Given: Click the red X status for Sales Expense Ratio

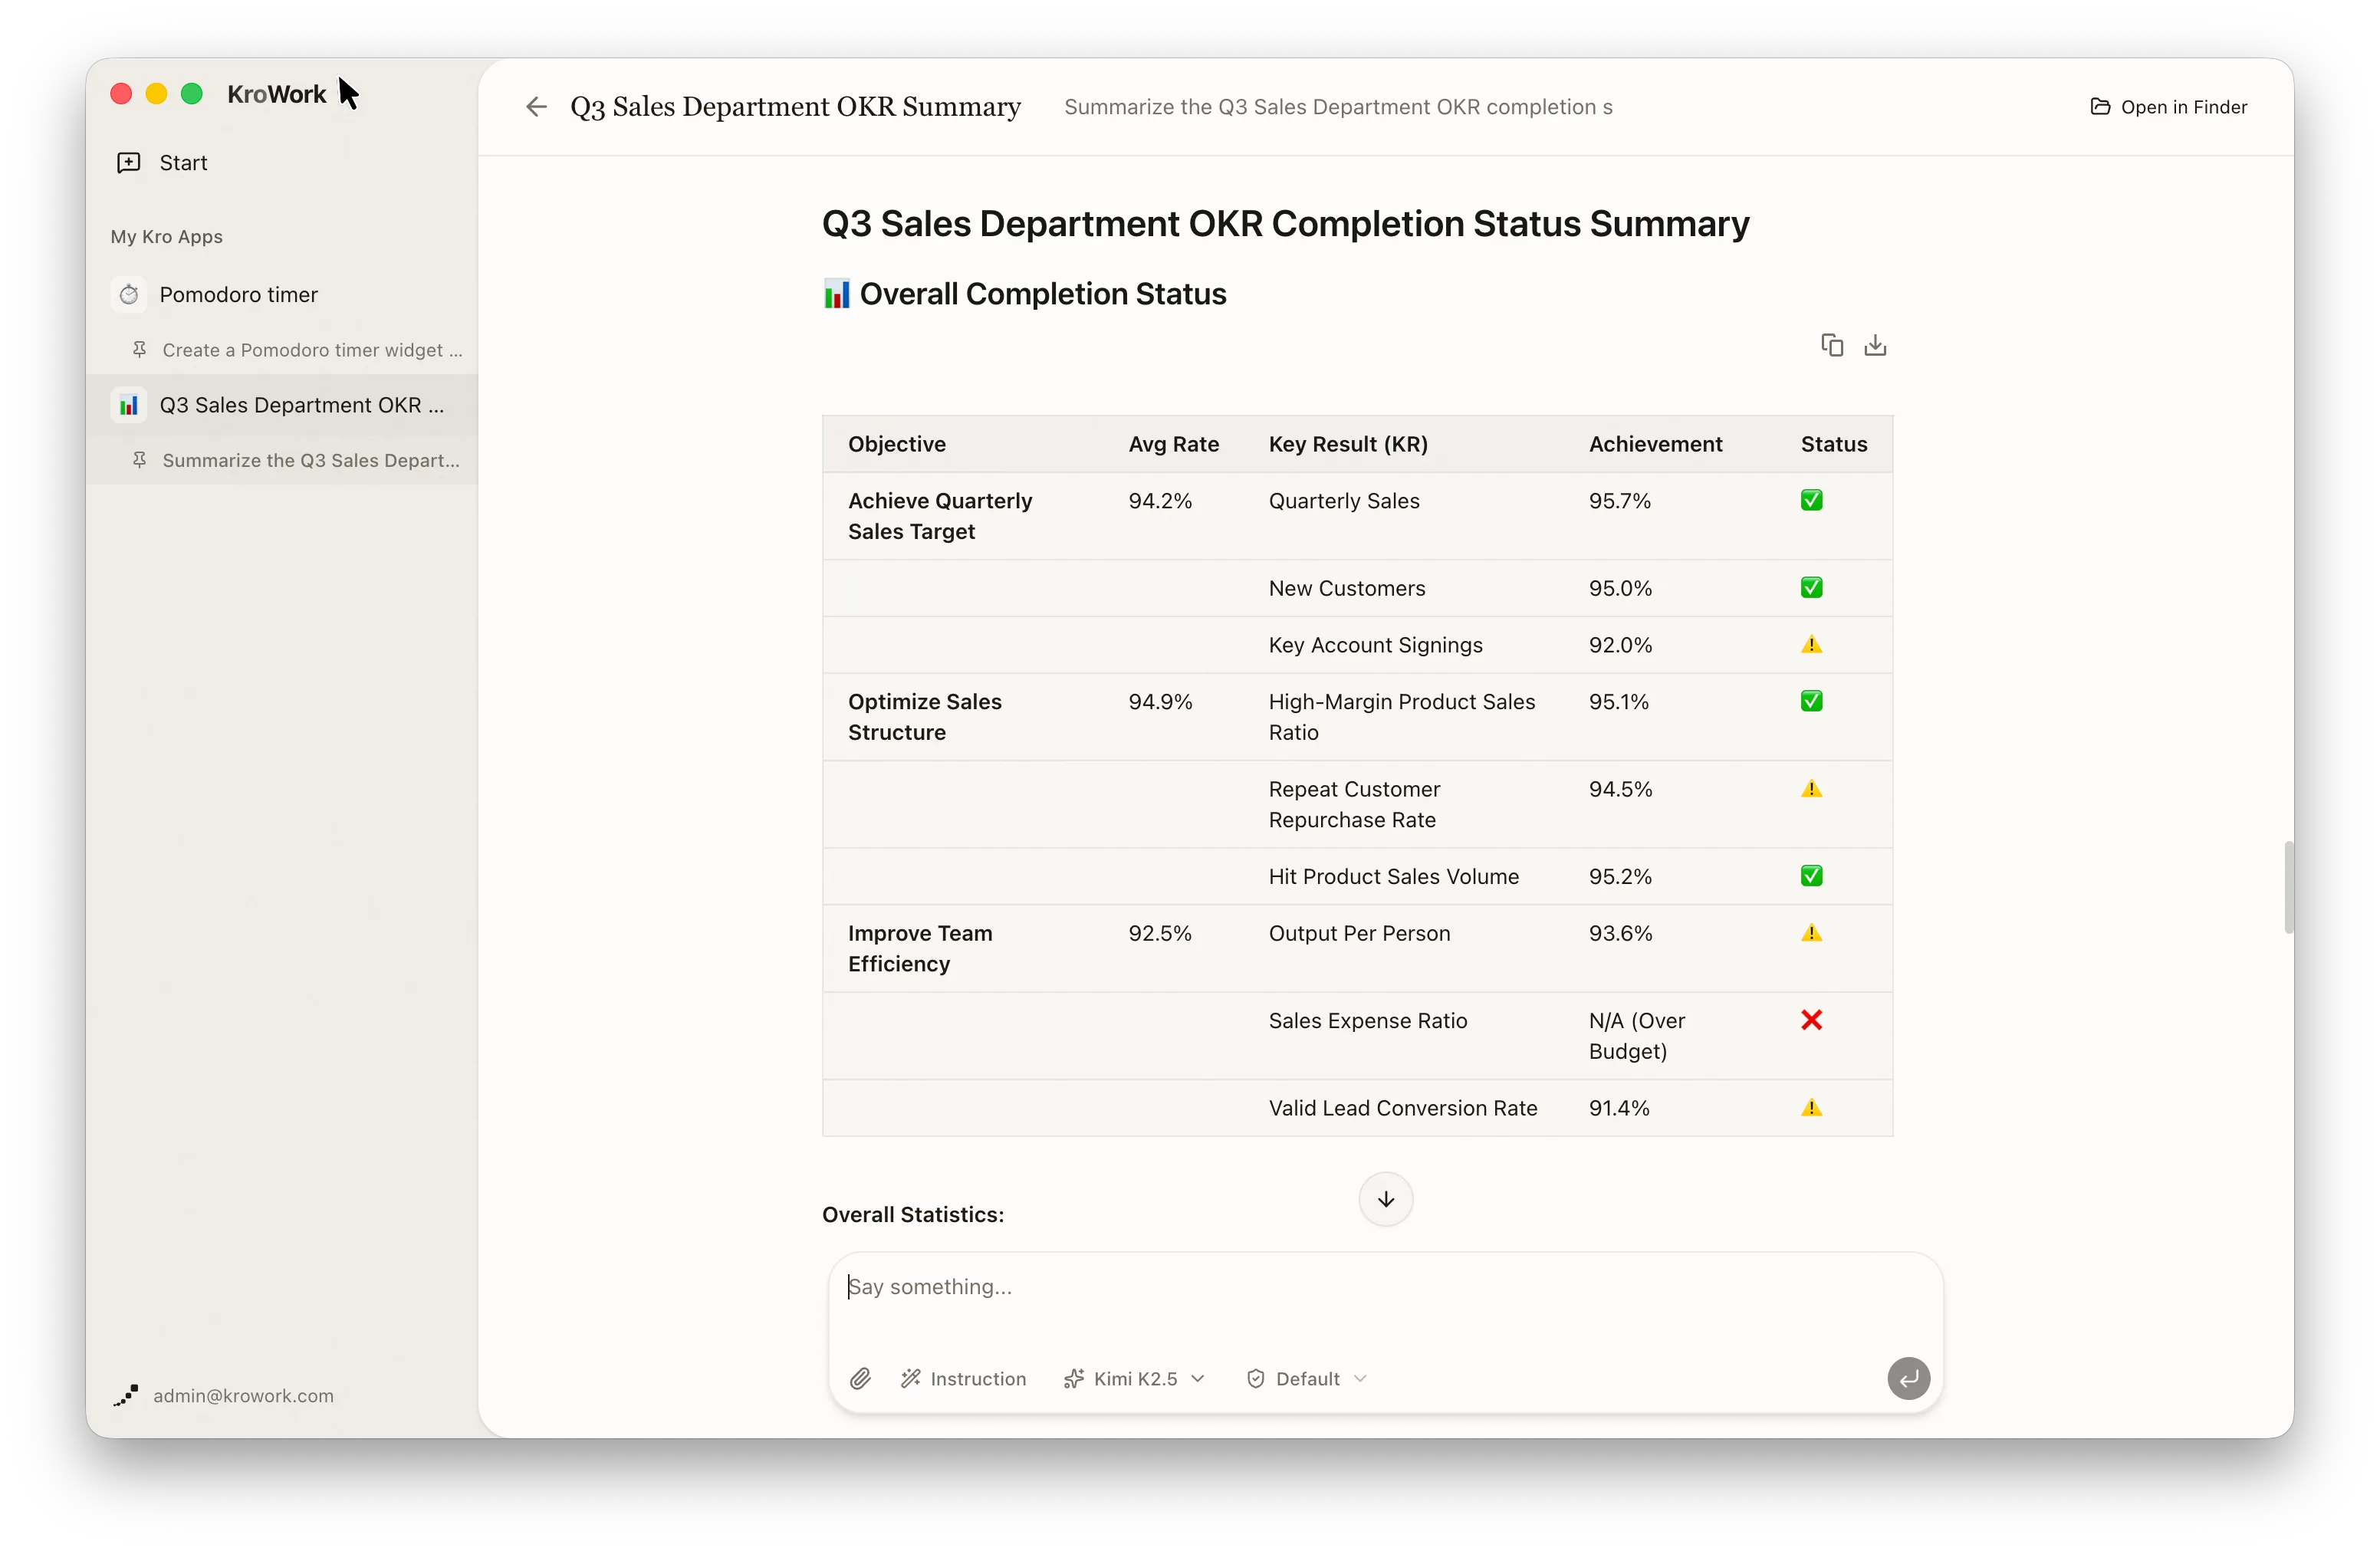Looking at the screenshot, I should (1811, 1020).
